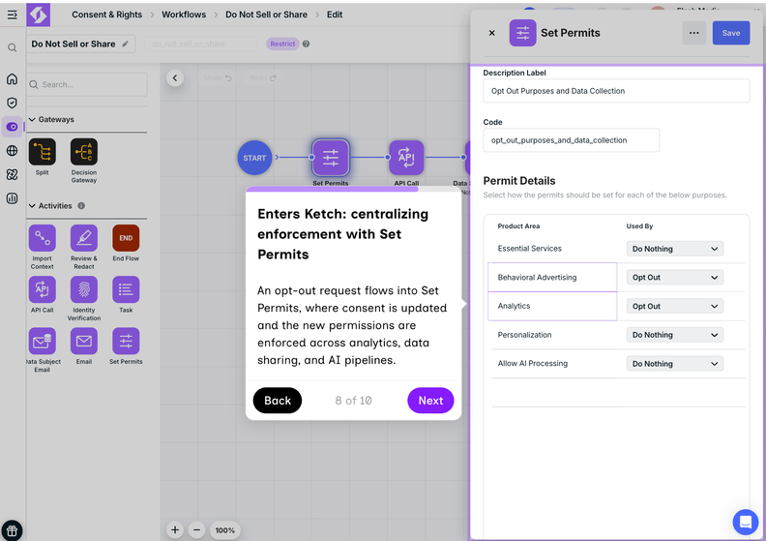This screenshot has height=541, width=766.
Task: Zoom in with the plus button
Action: (175, 529)
